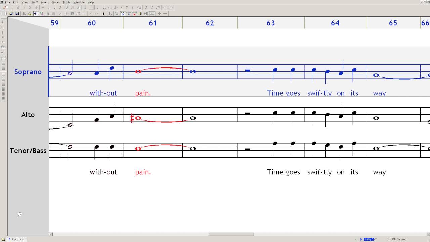Open the File menu
430x242 pixels.
[x=7, y=2]
